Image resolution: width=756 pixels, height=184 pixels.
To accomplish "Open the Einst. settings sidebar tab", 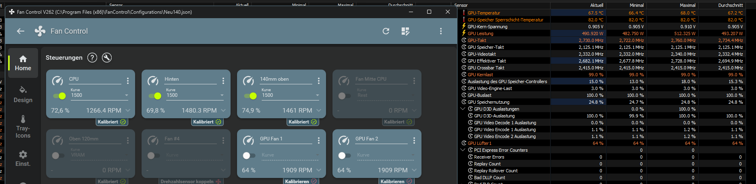I will pos(23,159).
